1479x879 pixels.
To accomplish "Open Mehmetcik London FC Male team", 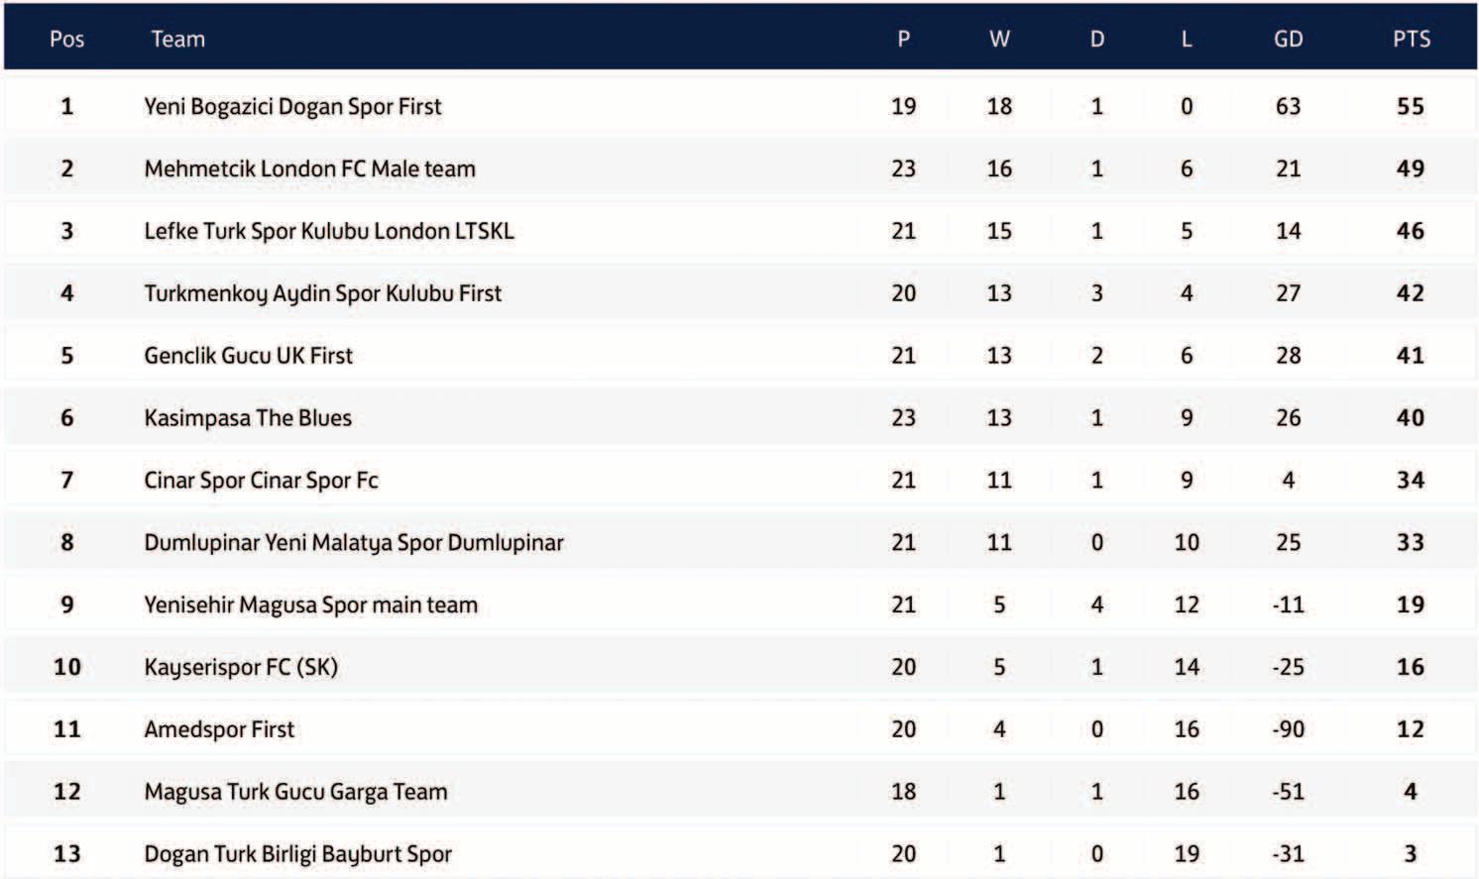I will (x=309, y=168).
